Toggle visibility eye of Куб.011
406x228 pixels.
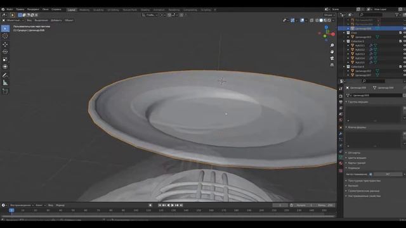click(405, 46)
